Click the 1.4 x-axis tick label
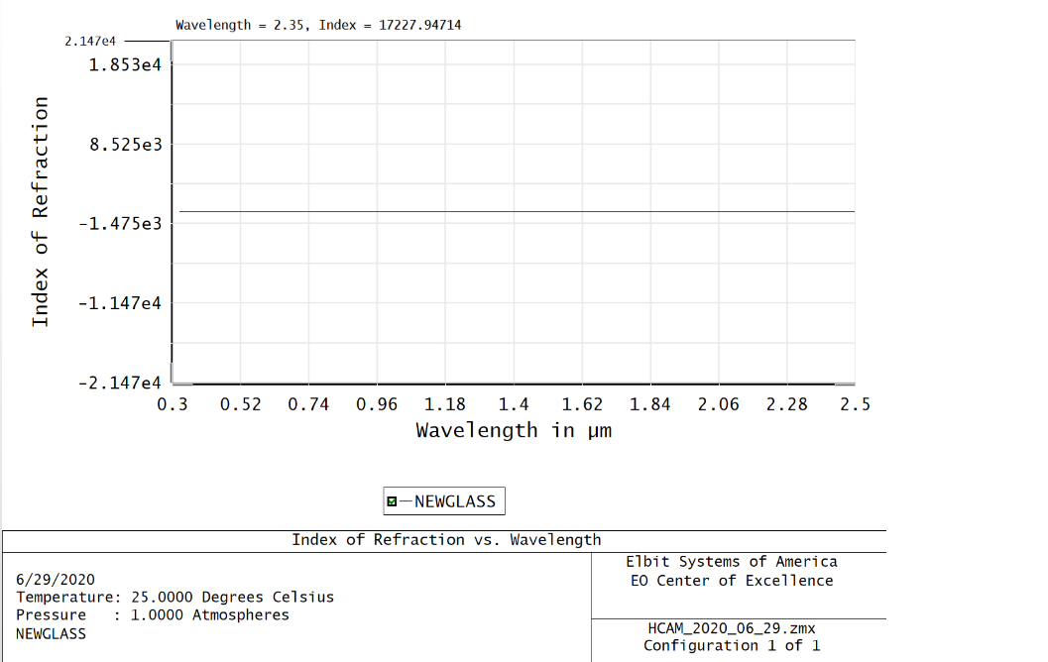Viewport: 1048px width, 662px height. pyautogui.click(x=514, y=404)
